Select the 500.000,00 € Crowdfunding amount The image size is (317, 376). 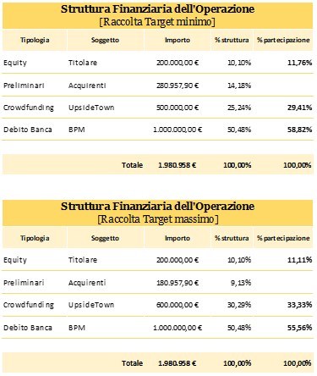[x=178, y=108]
